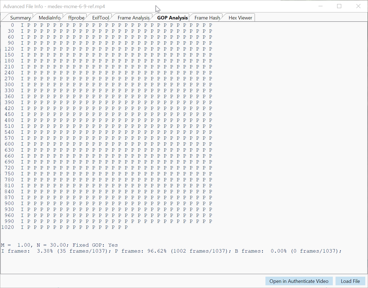Show the Frame Analysis tab
Viewport: 368px width, 288px height.
coord(133,18)
